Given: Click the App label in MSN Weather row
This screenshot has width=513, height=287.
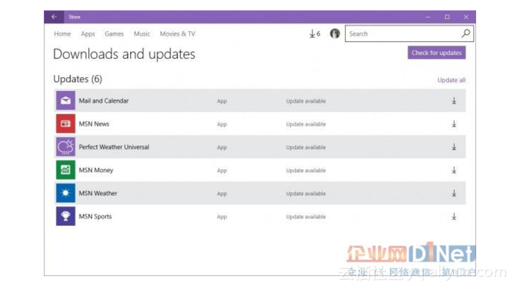Looking at the screenshot, I should click(x=222, y=194).
